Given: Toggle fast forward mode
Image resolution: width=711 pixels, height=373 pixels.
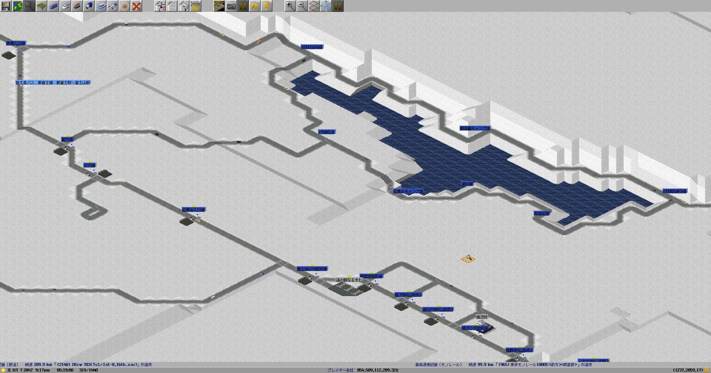Looking at the screenshot, I should 255,6.
